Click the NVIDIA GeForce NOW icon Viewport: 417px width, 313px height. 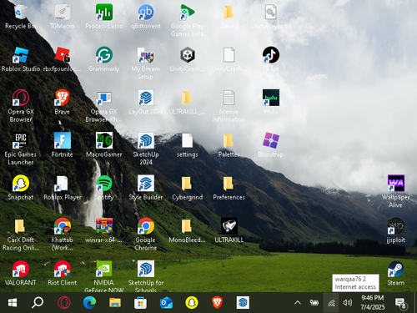pos(104,270)
